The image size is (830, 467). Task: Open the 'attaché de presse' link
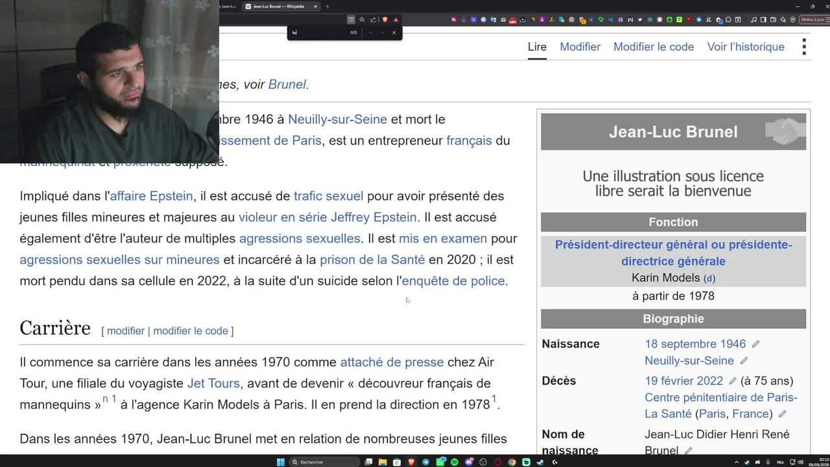[392, 362]
